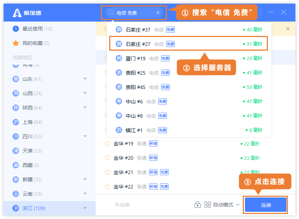299x219 pixels.
Task: Select 山西 (24) region
Action: pyautogui.click(x=49, y=93)
